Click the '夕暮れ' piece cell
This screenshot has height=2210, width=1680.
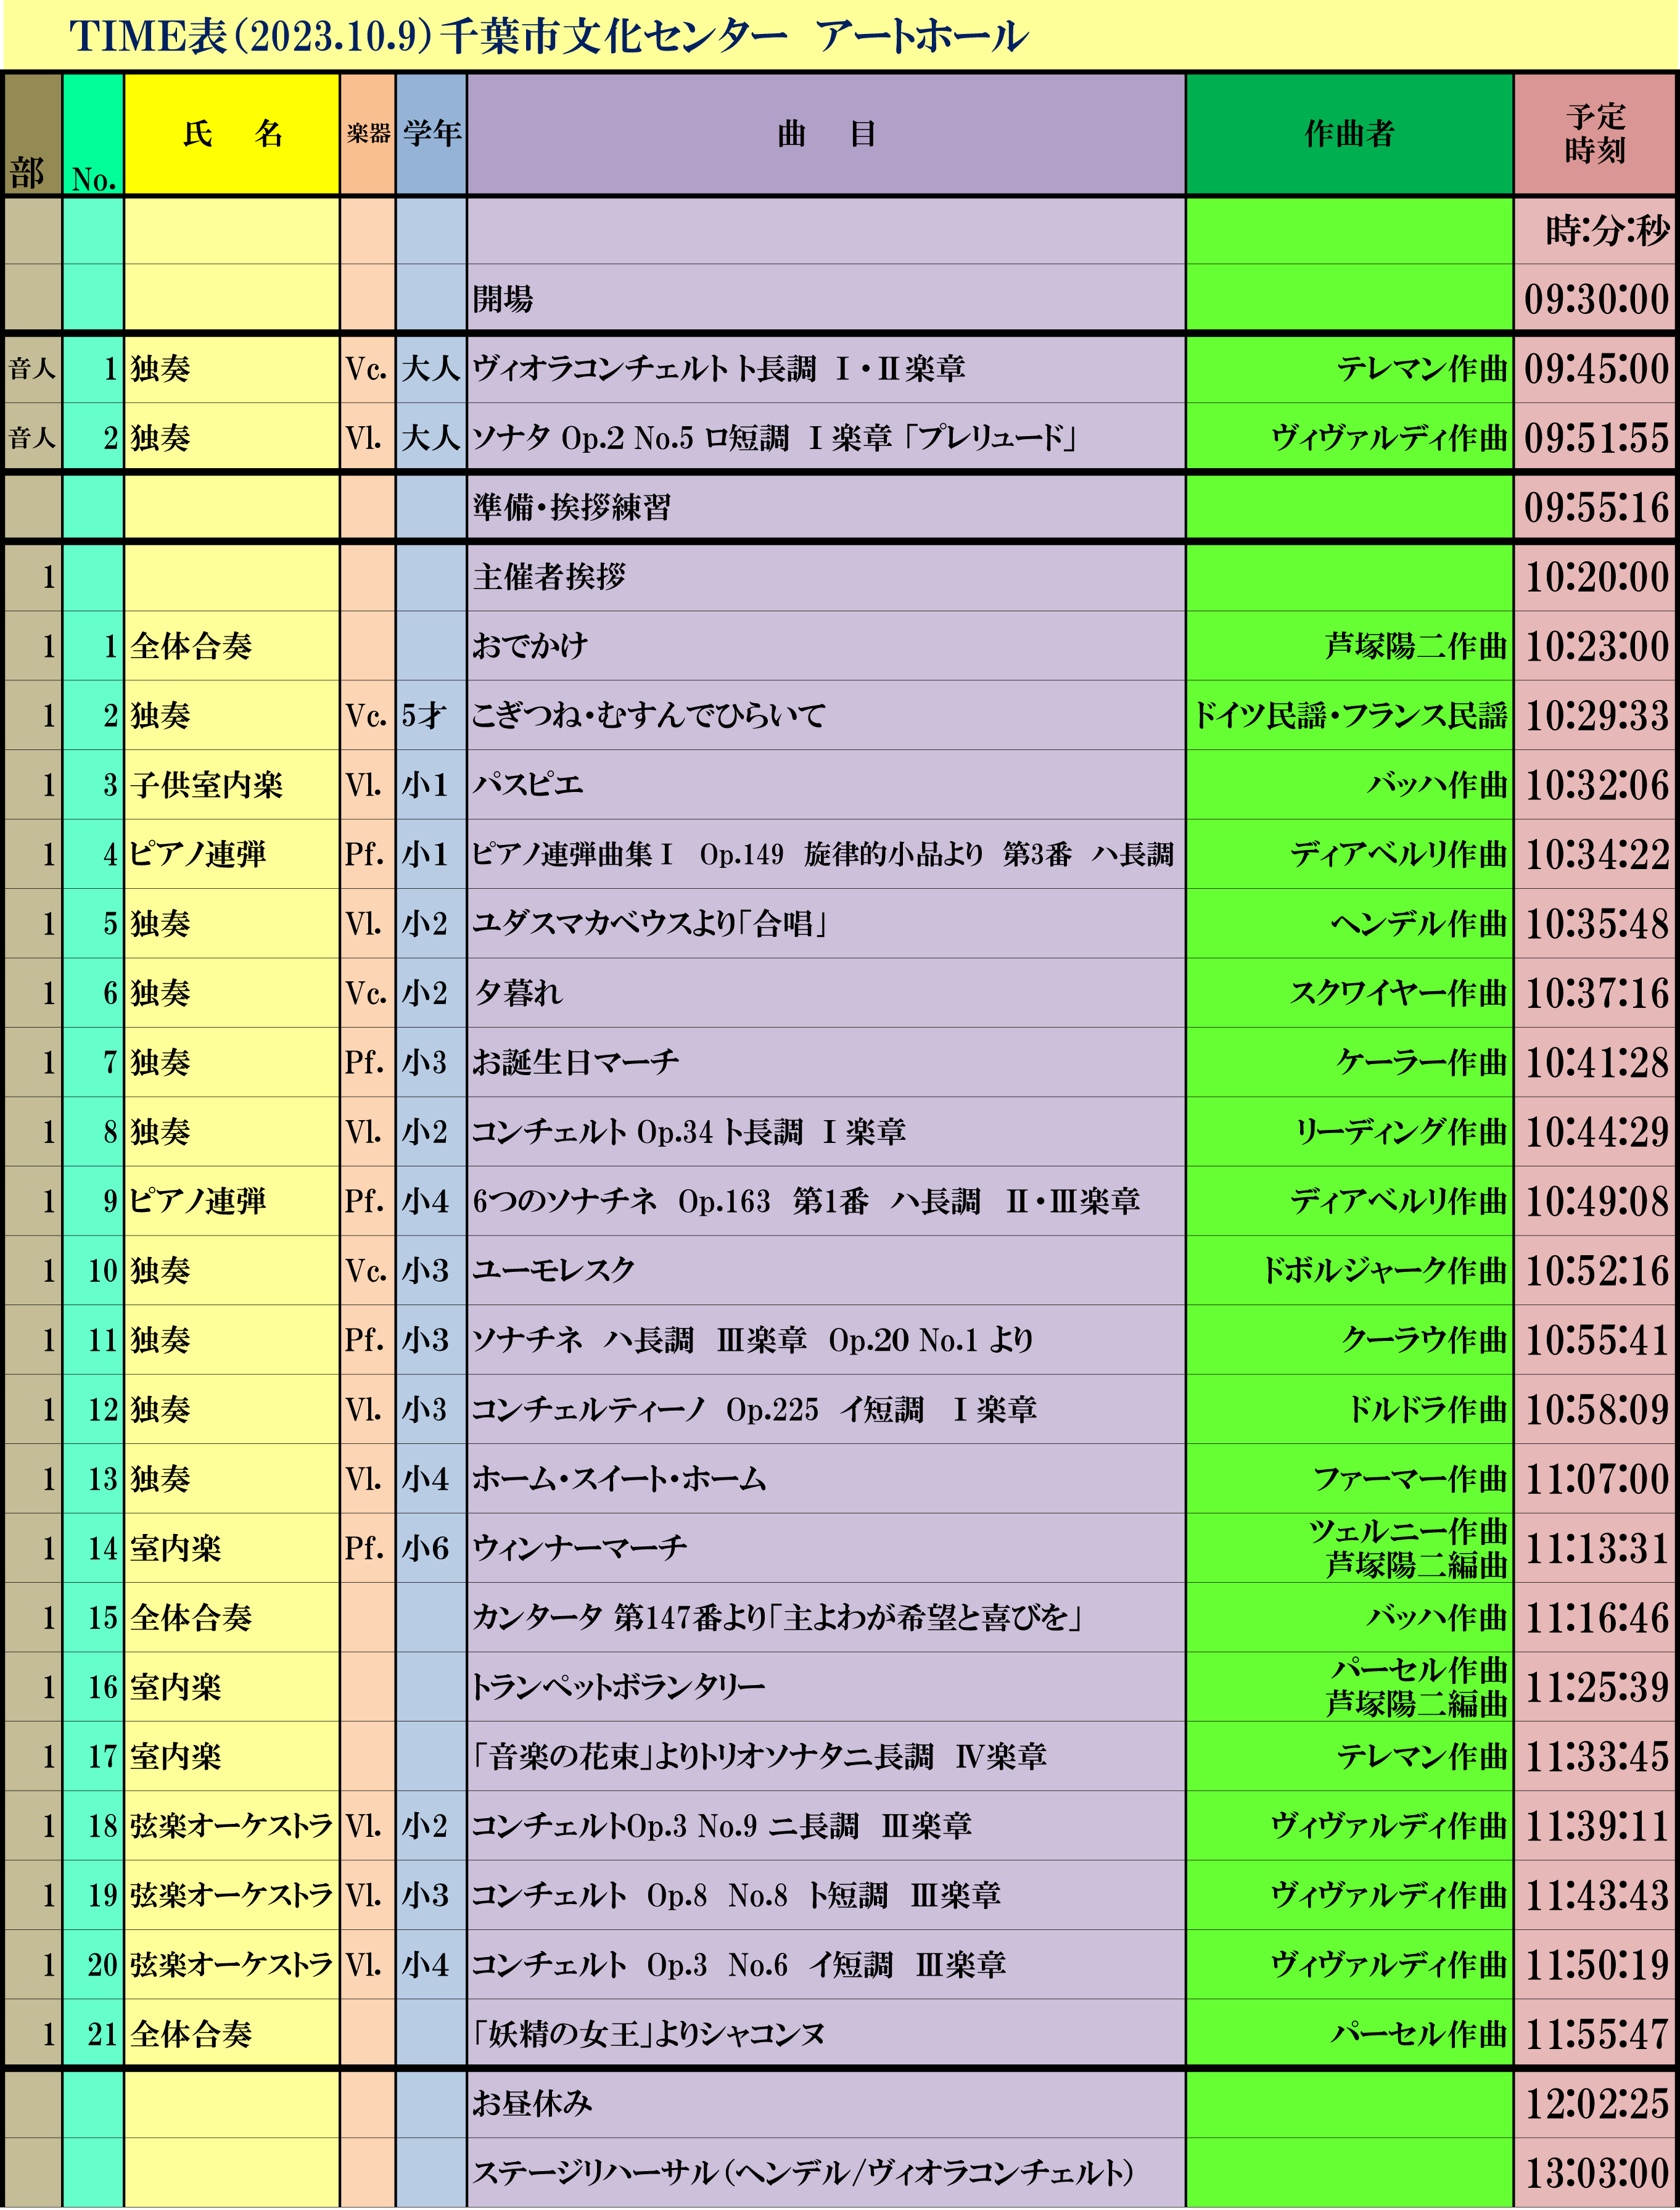point(826,993)
